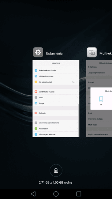Click the Informacje o telefonie icon
This screenshot has height=199, width=112.
[36, 134]
